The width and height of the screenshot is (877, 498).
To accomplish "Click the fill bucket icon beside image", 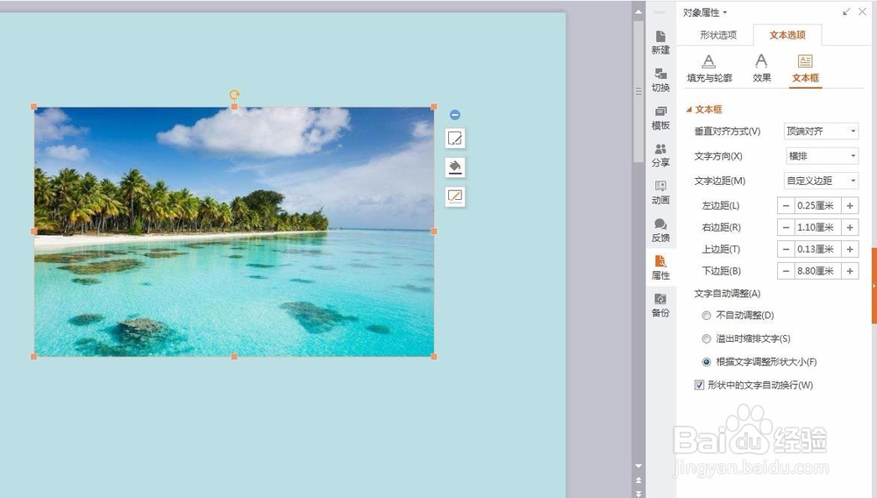I will pyautogui.click(x=454, y=167).
